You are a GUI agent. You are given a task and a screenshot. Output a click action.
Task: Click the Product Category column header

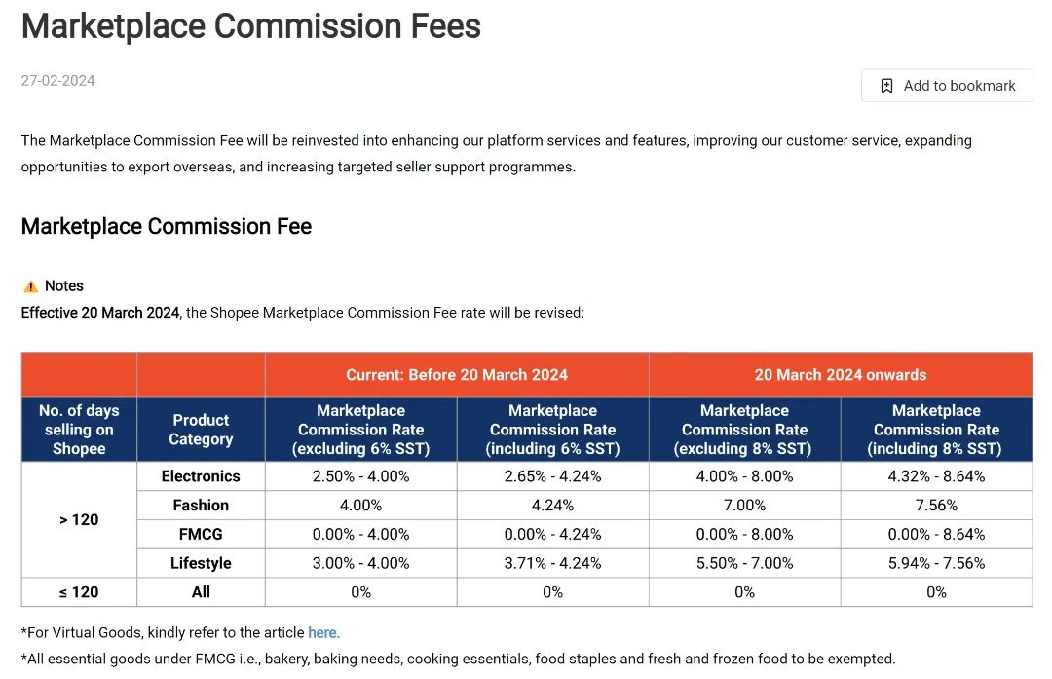(x=201, y=430)
